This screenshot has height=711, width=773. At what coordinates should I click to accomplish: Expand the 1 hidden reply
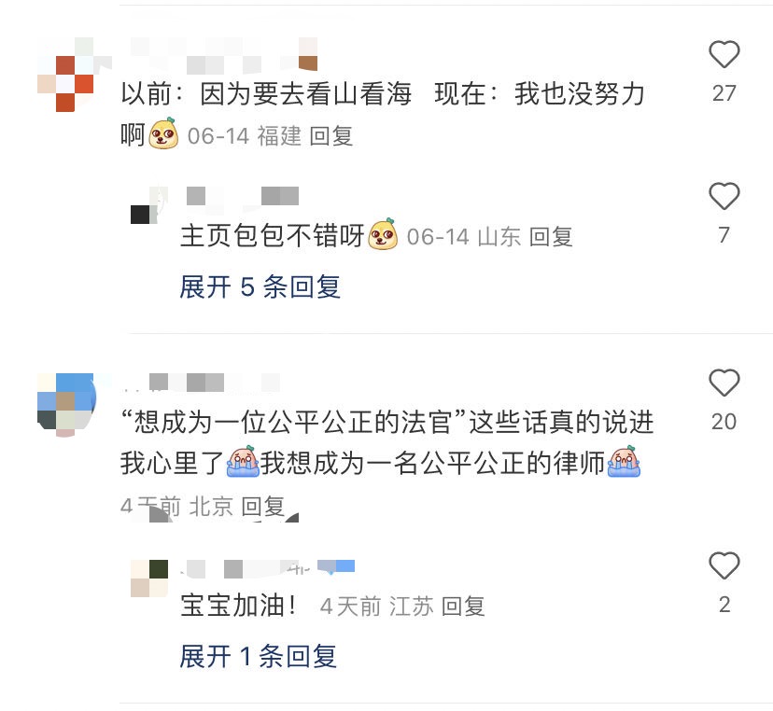[x=258, y=656]
